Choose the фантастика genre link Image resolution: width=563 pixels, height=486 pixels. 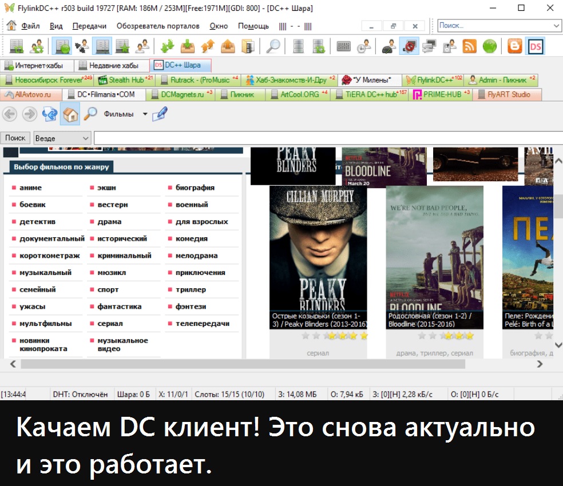119,306
